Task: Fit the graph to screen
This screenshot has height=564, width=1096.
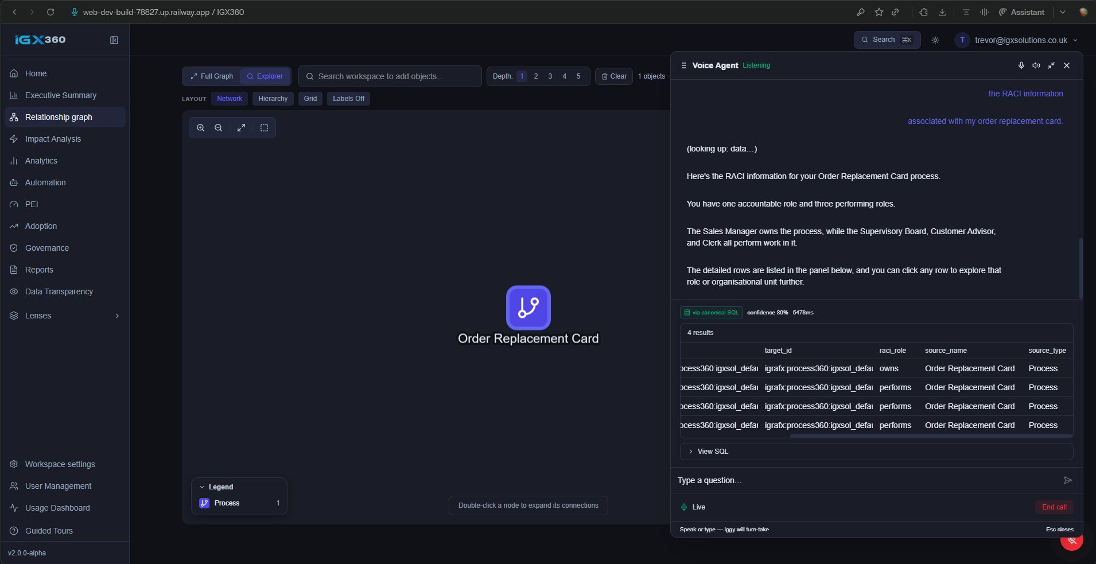Action: coord(242,128)
